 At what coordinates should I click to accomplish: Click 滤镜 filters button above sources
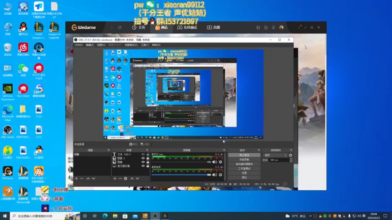coord(145,144)
